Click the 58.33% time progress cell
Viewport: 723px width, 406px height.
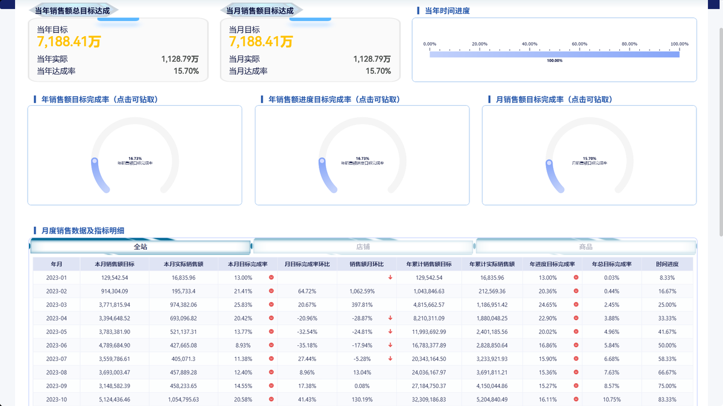[666, 358]
